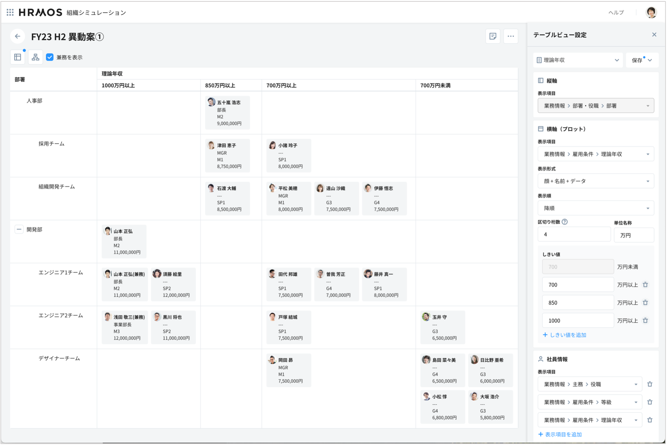The image size is (667, 445).
Task: Open the 表示順 降順 dropdown
Action: coord(596,208)
